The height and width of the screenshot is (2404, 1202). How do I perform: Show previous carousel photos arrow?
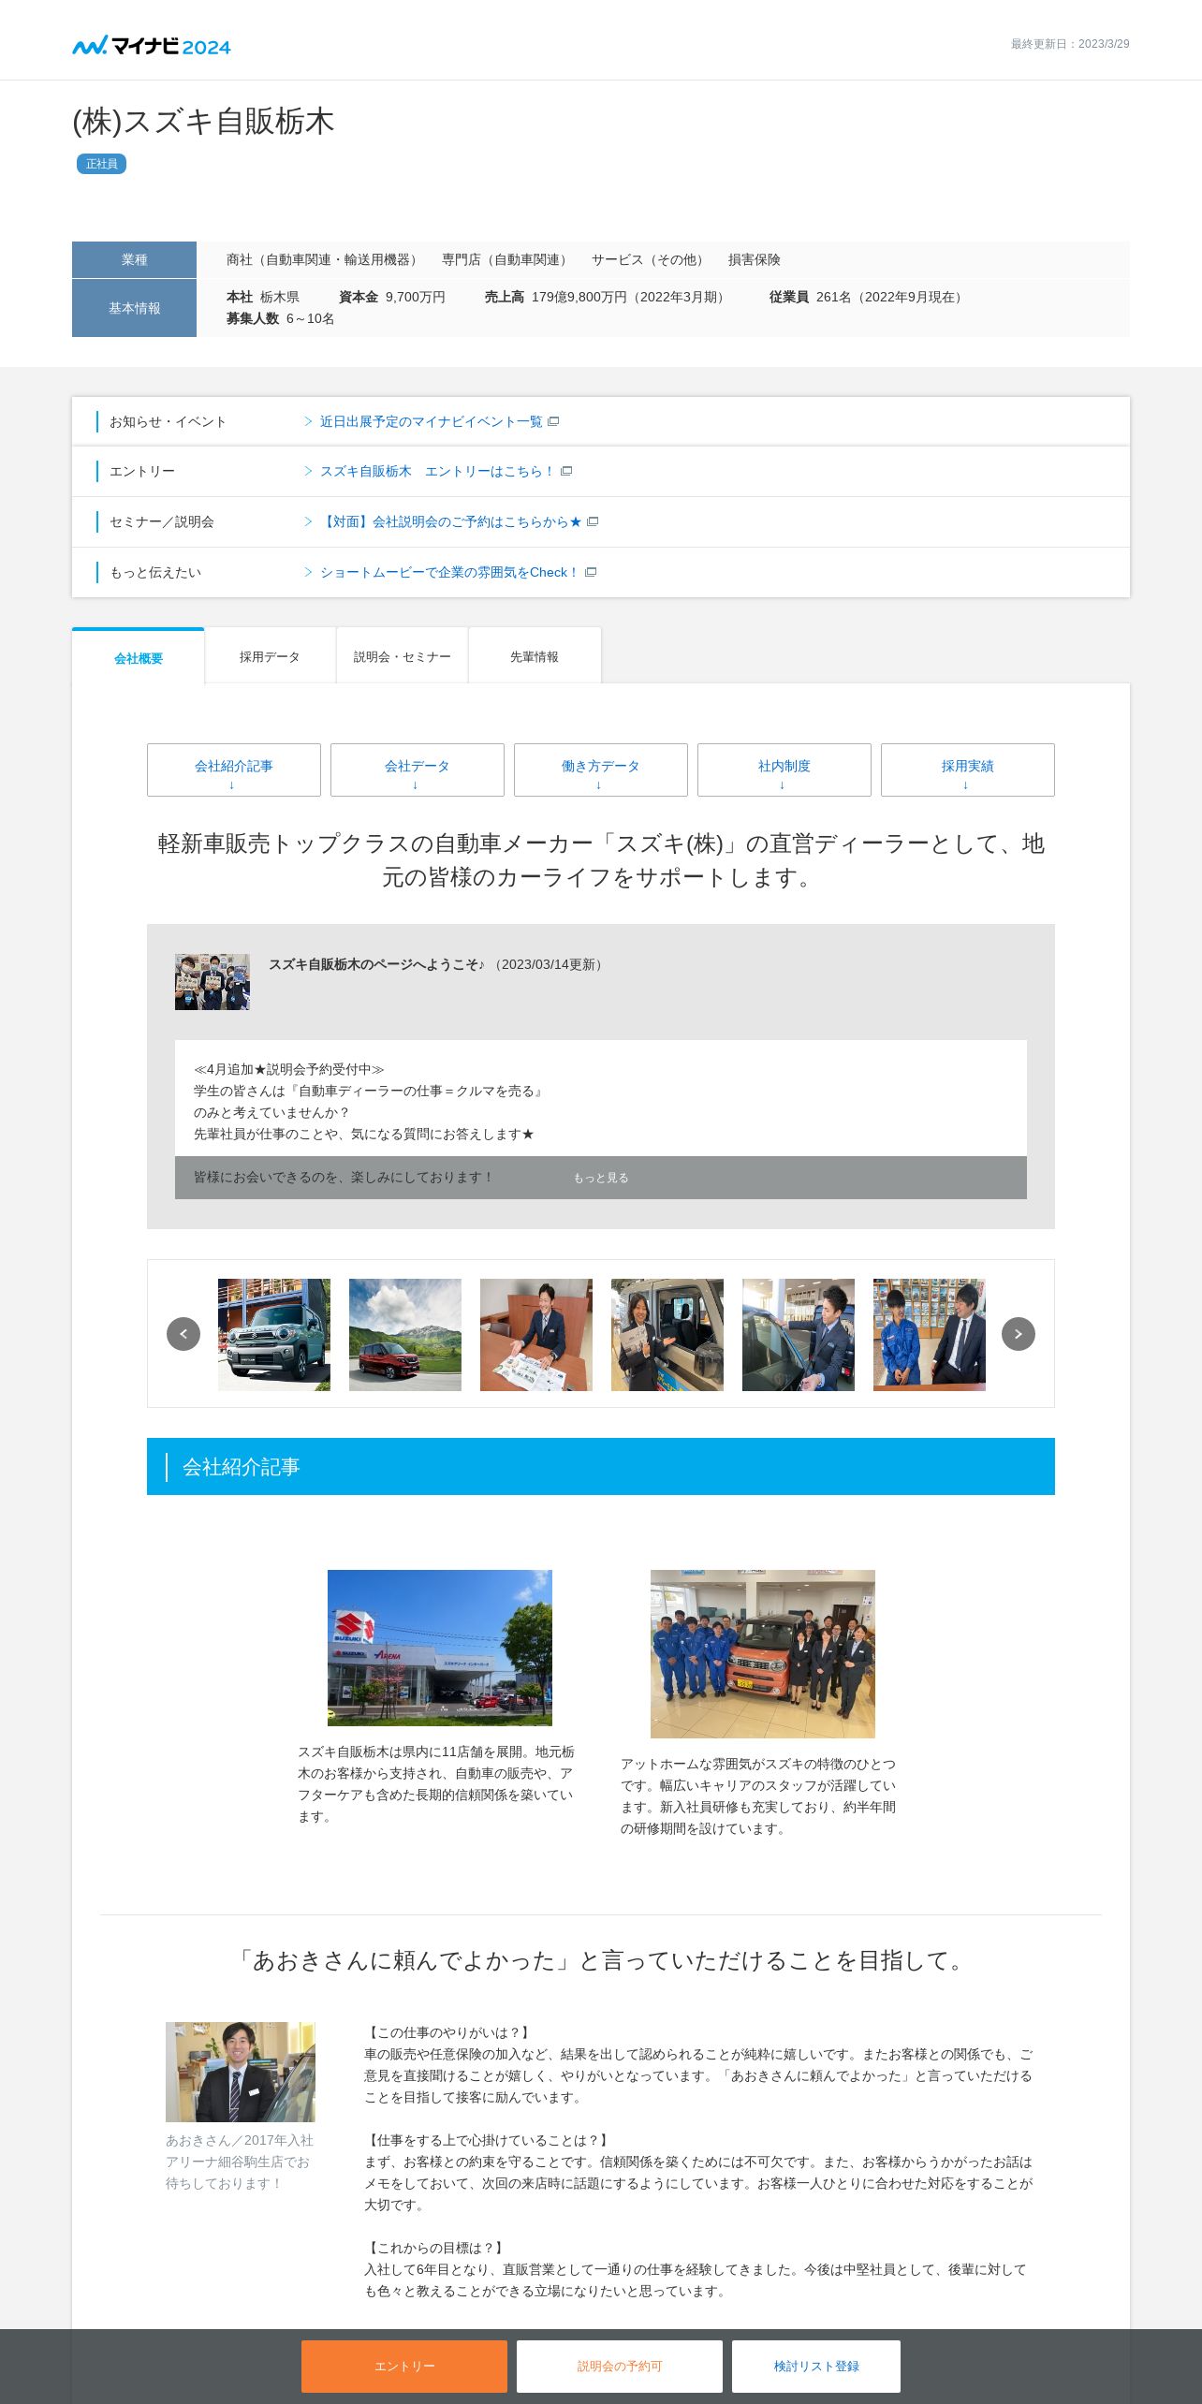tap(183, 1334)
